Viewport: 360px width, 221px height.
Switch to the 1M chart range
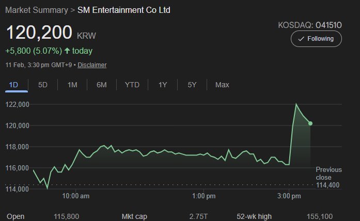[72, 85]
